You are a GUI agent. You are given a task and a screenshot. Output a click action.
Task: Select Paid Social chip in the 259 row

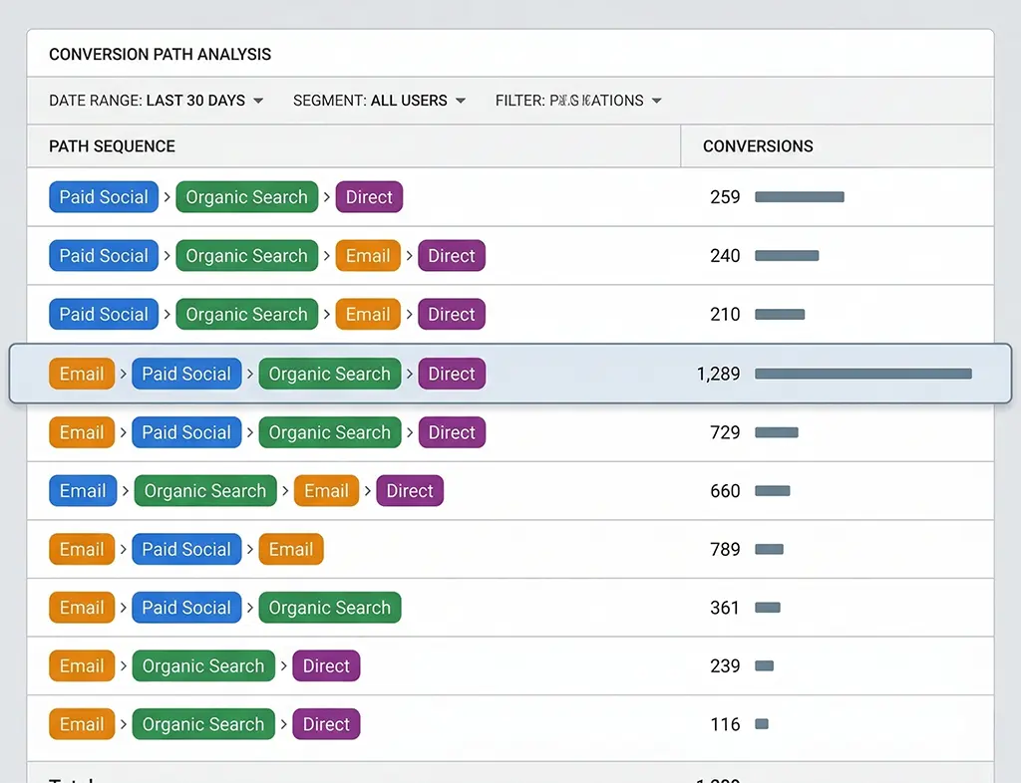(104, 197)
